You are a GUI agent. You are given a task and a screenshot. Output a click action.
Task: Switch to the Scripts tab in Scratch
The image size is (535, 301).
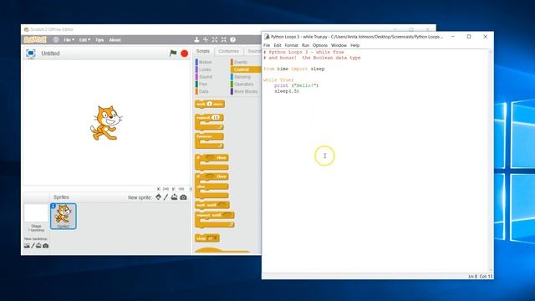(x=203, y=51)
